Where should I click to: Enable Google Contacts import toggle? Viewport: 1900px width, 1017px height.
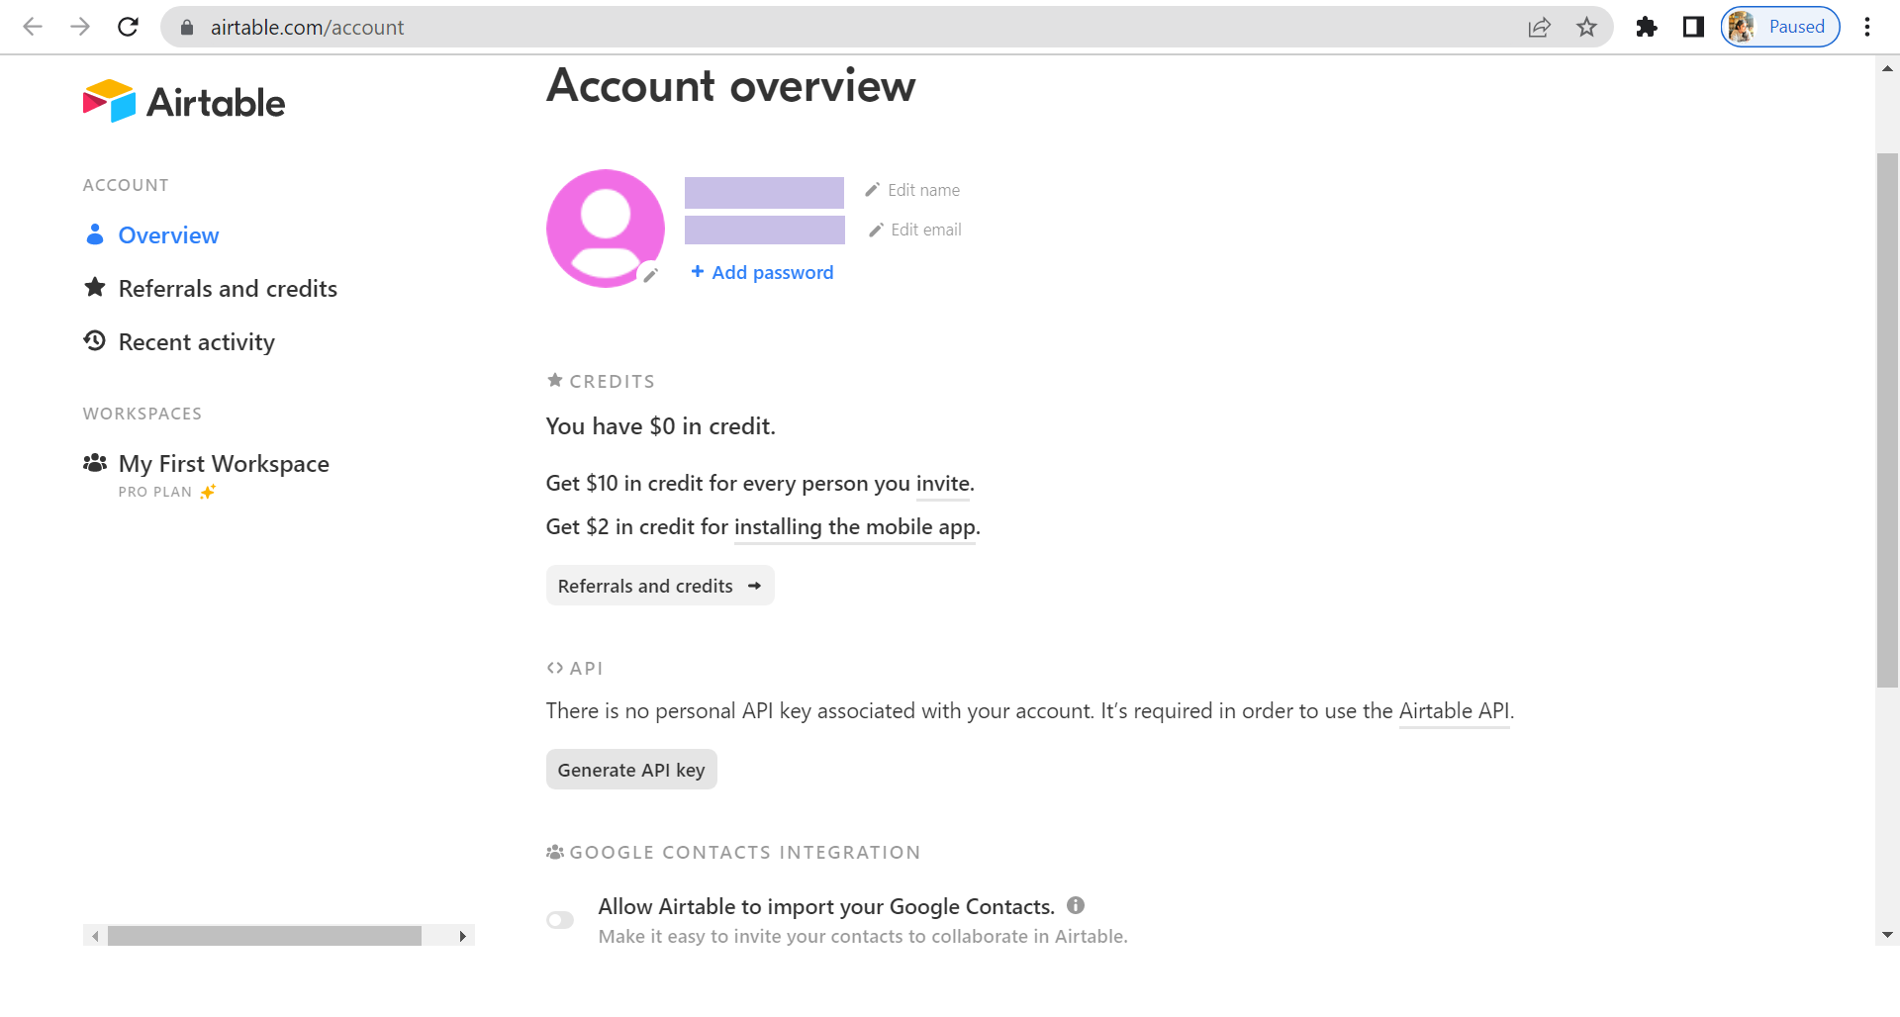click(x=560, y=920)
